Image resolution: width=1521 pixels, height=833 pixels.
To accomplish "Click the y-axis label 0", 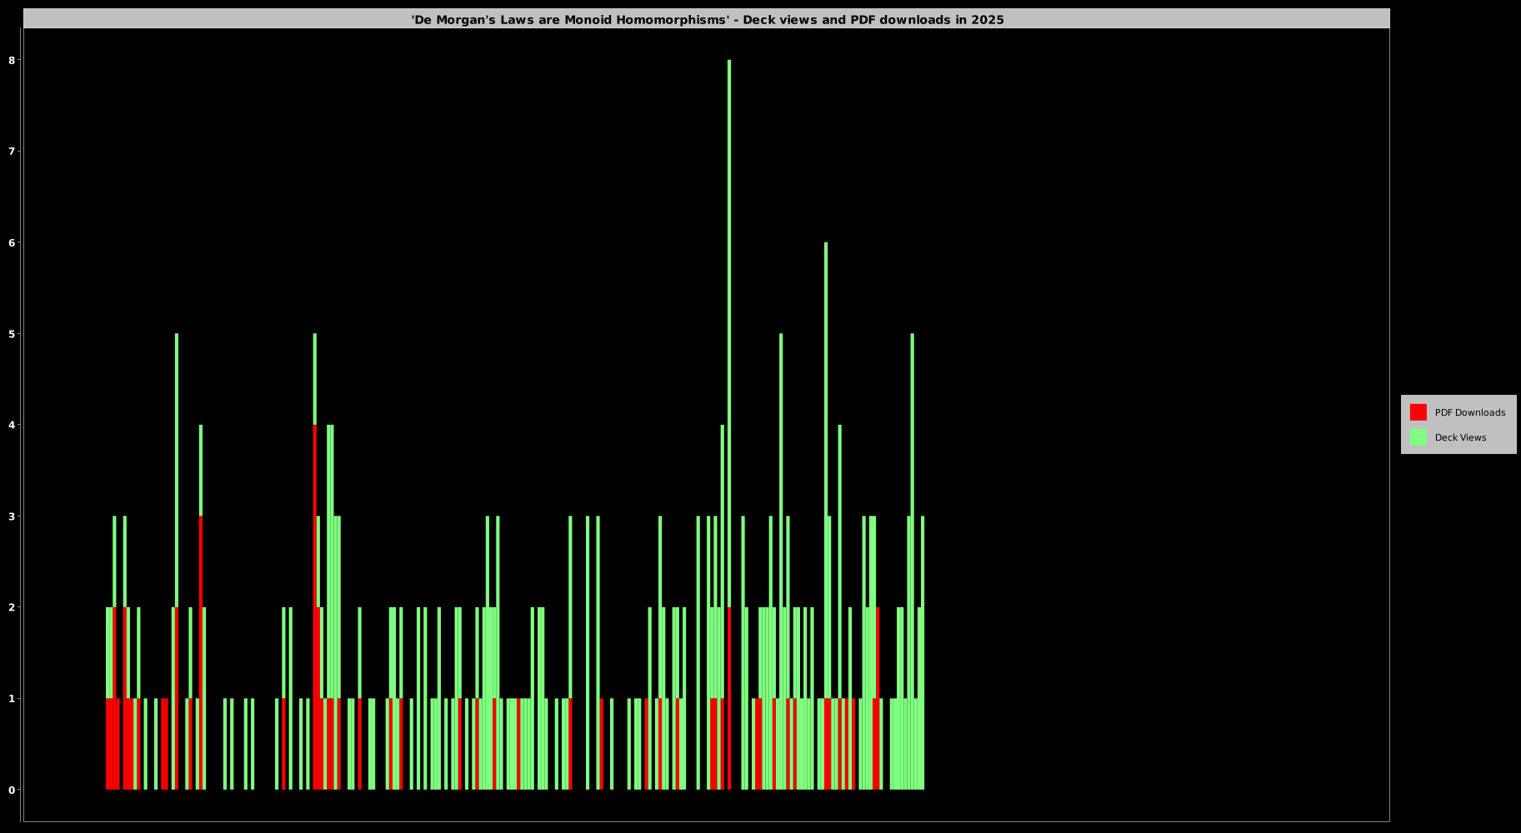I will point(12,790).
